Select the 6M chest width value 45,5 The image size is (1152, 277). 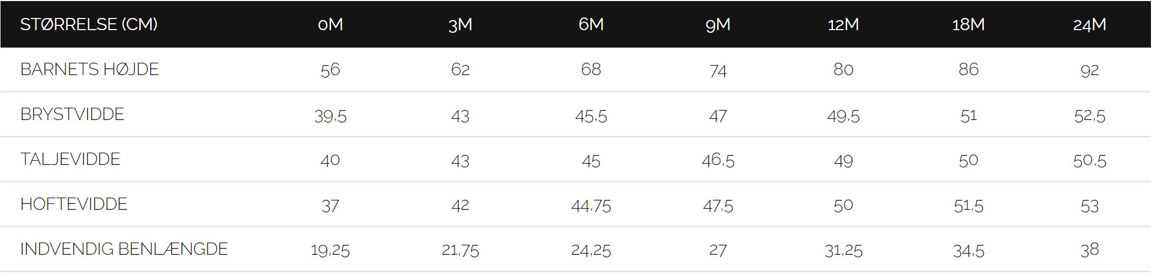point(591,116)
